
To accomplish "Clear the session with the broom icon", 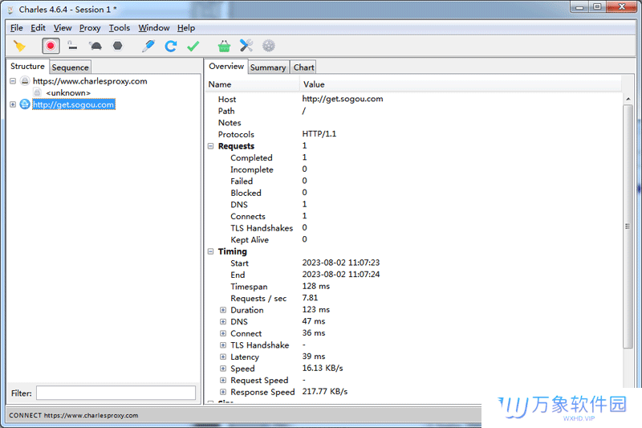I will click(x=19, y=46).
